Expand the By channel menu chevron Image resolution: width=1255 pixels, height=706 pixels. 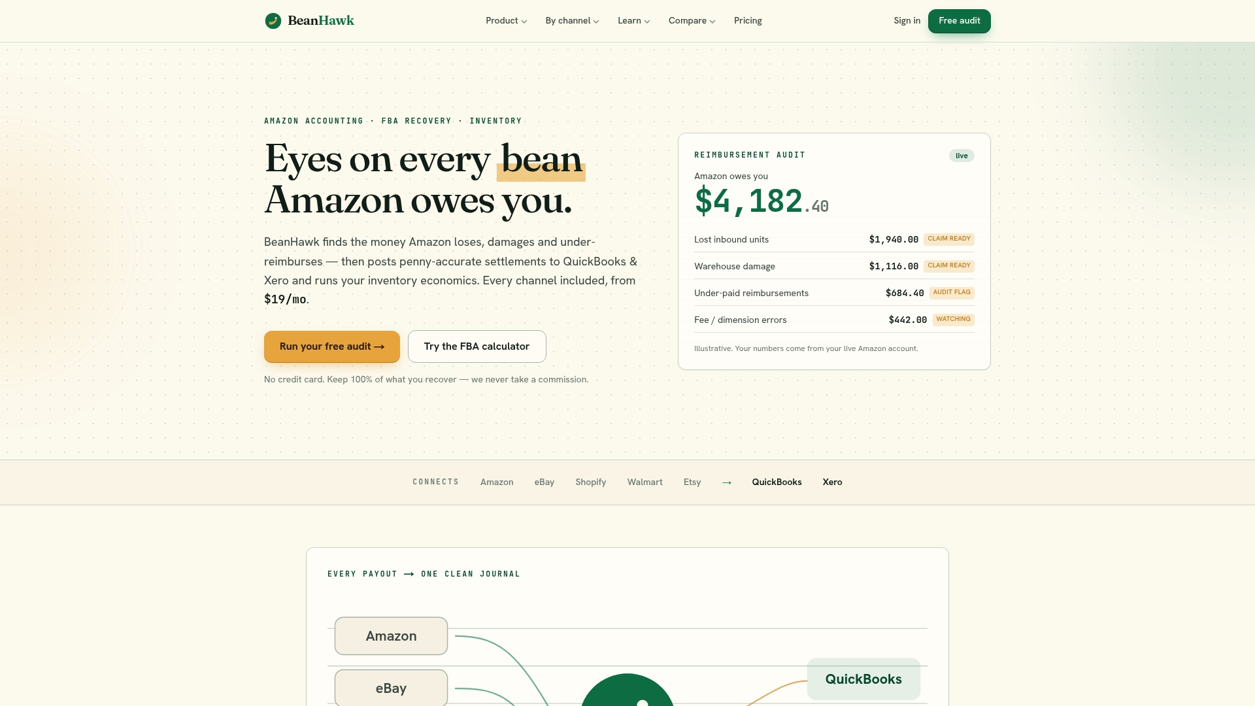tap(596, 22)
